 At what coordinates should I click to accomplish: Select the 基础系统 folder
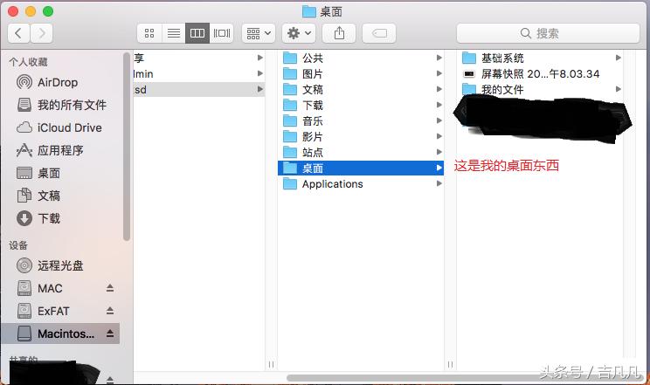tap(540, 58)
